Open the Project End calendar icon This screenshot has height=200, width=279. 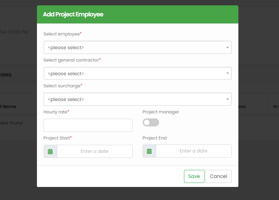click(x=149, y=151)
